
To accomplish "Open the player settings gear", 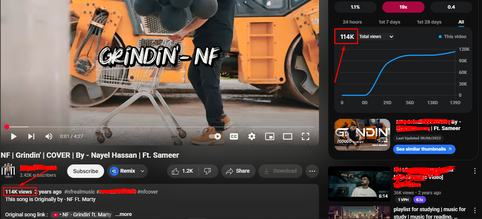I will tap(252, 136).
